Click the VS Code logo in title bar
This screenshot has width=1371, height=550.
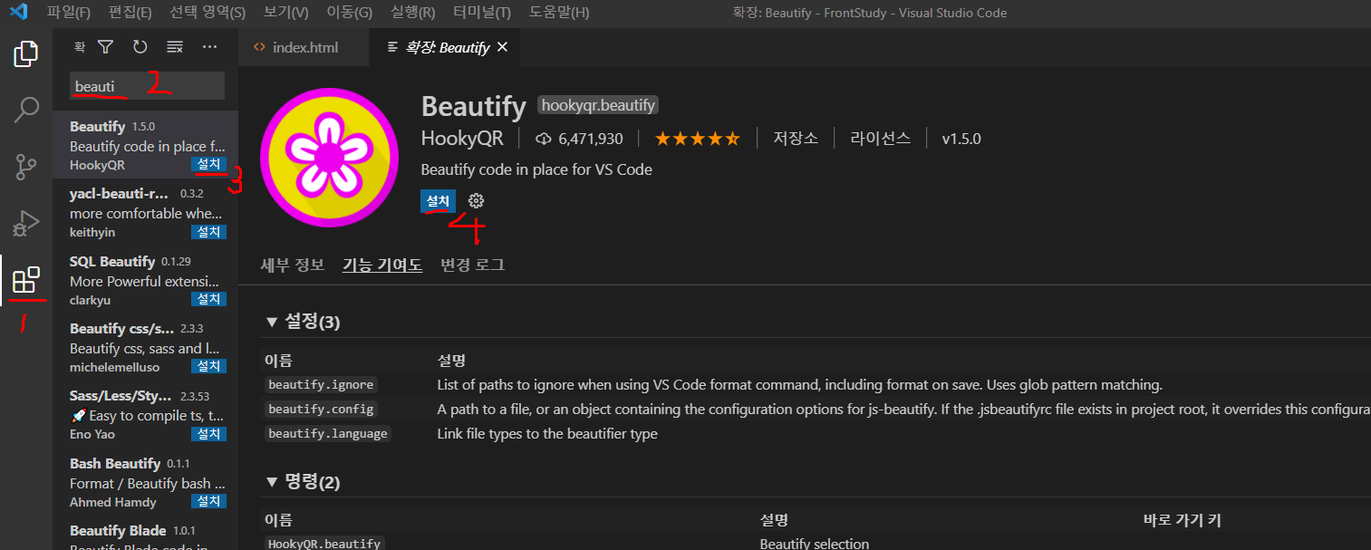click(x=18, y=13)
